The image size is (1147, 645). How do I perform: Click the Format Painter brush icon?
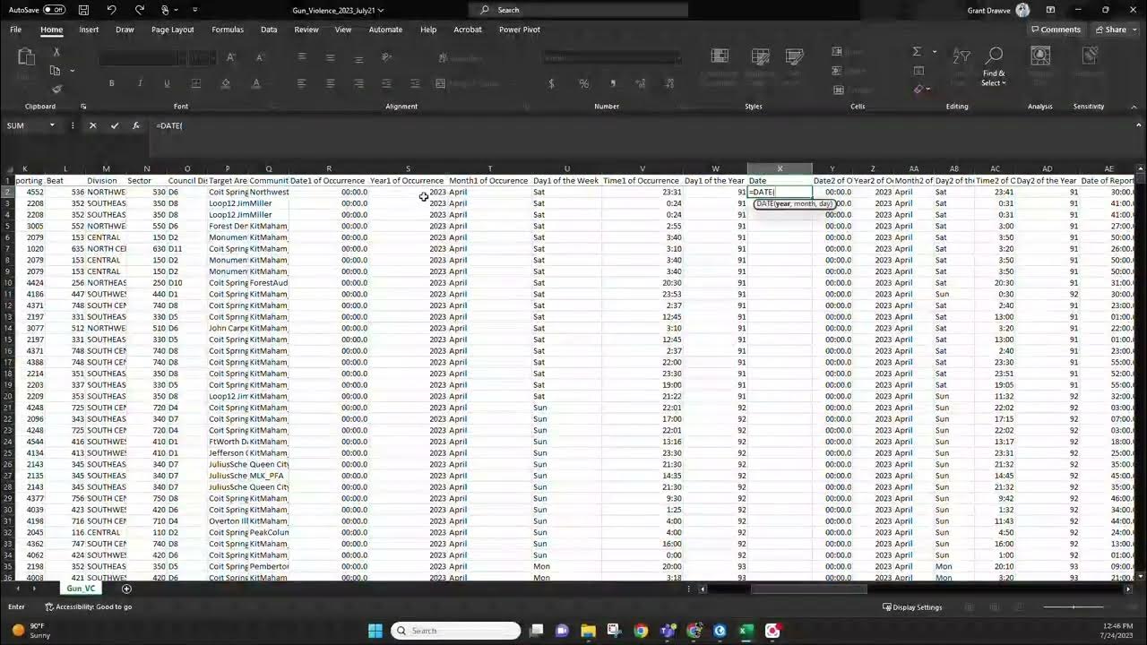[x=56, y=89]
